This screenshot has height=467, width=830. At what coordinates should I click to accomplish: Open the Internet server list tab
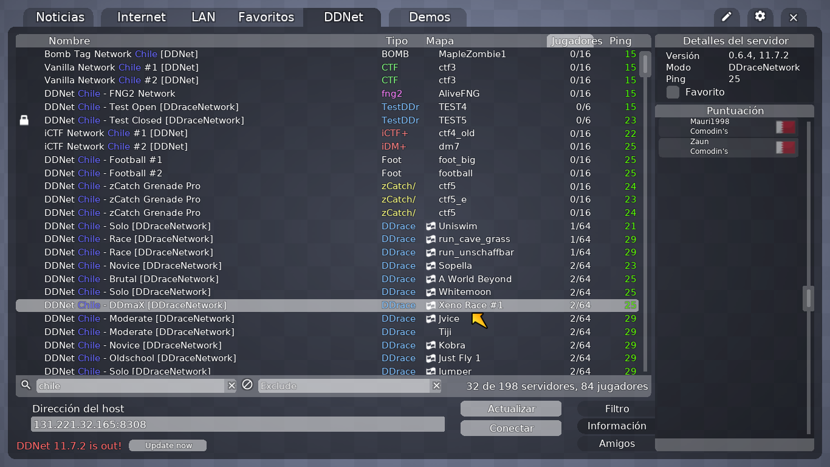pos(141,17)
